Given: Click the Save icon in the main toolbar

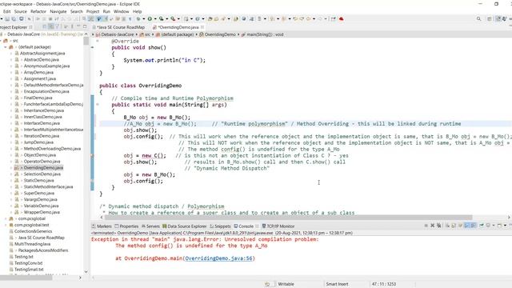Looking at the screenshot, I should click(7, 19).
